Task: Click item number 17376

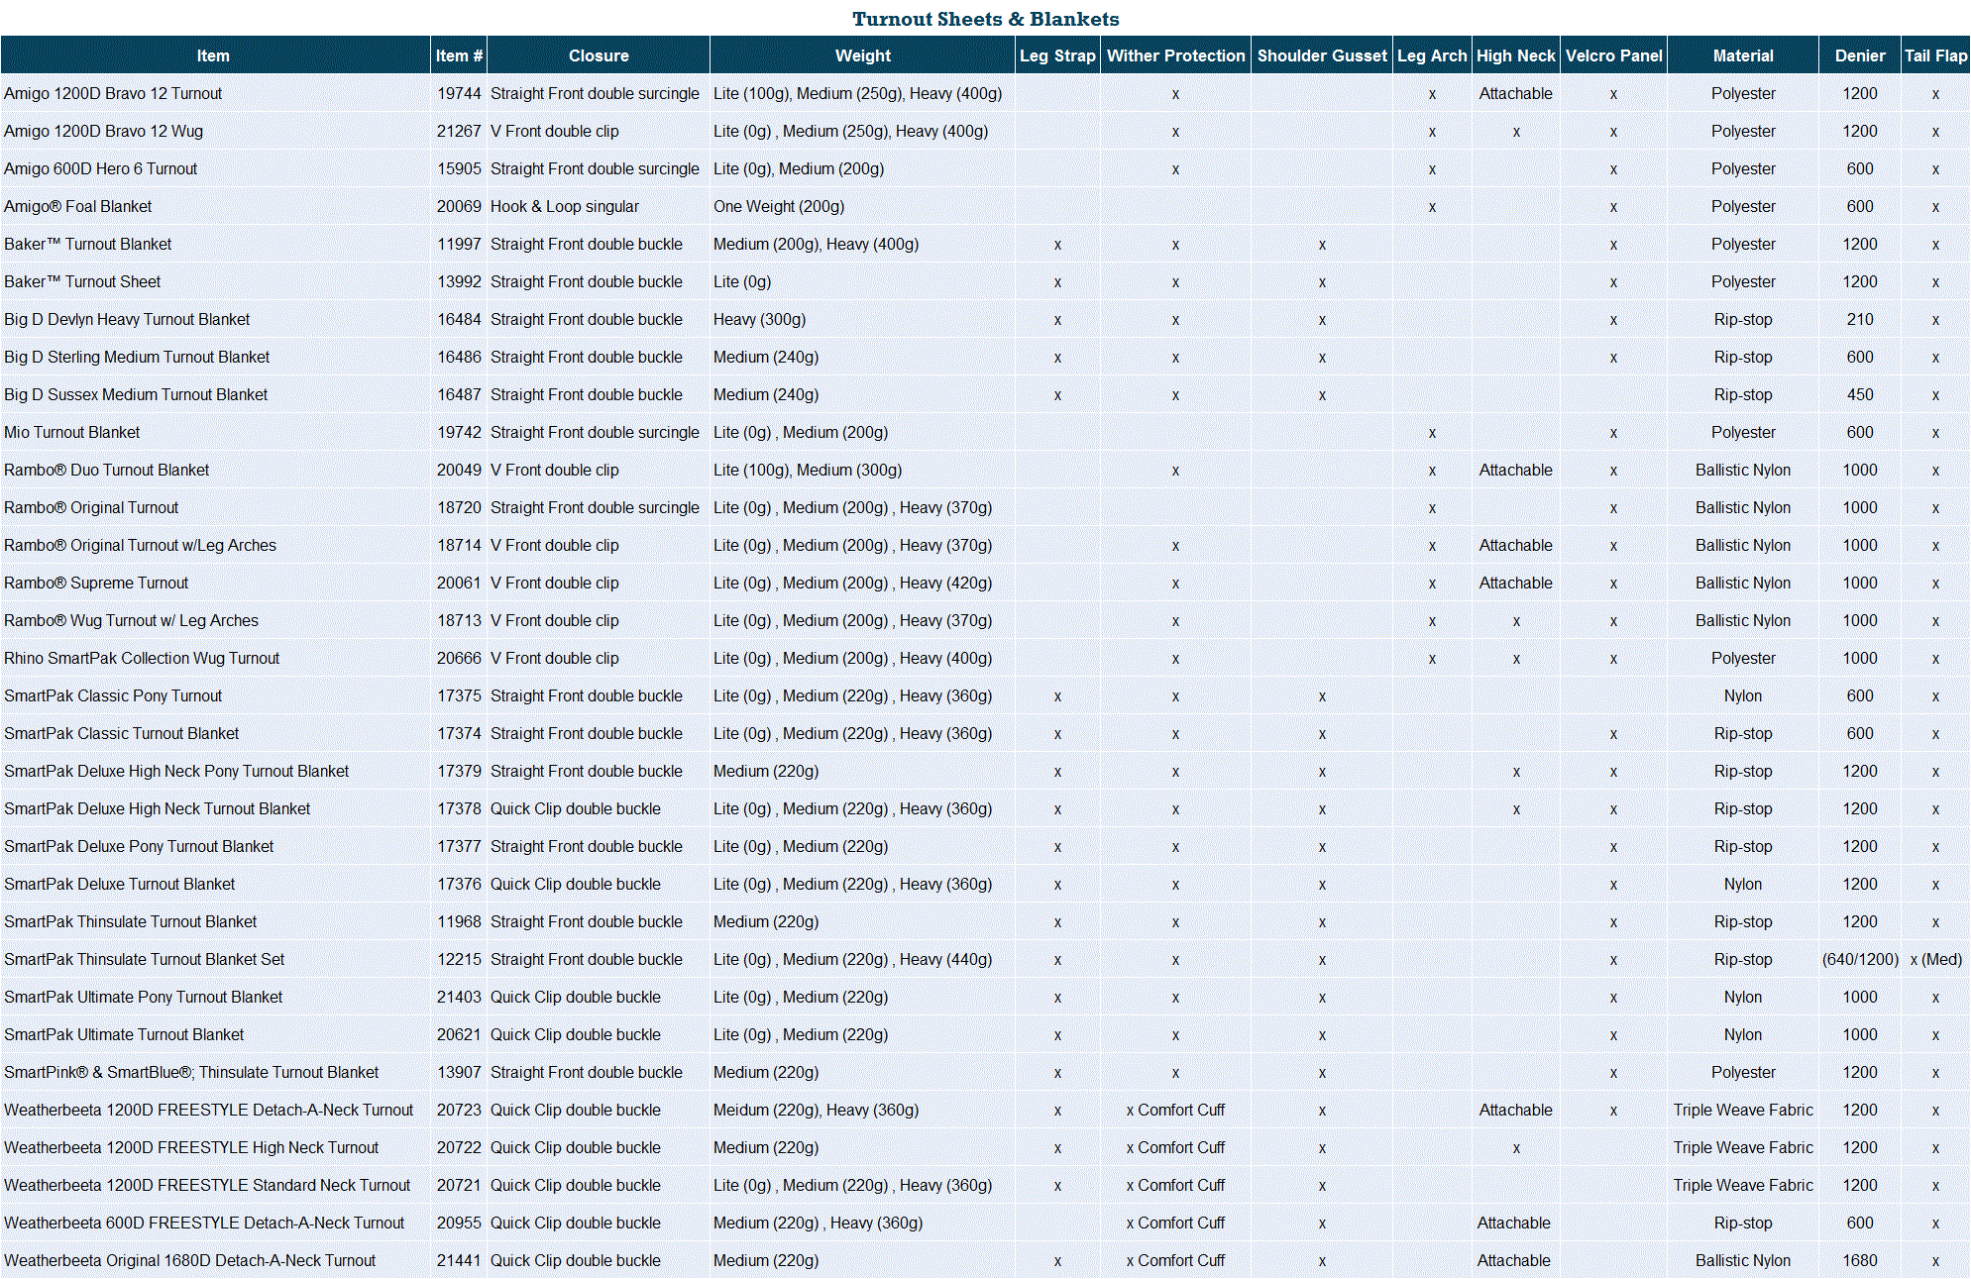Action: click(x=459, y=884)
